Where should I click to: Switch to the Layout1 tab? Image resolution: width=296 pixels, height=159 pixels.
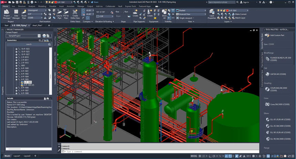click(17, 156)
